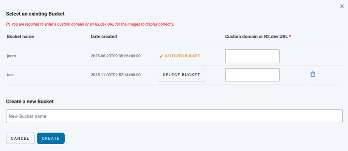
Task: Delete the test bucket with trash icon
Action: [312, 74]
